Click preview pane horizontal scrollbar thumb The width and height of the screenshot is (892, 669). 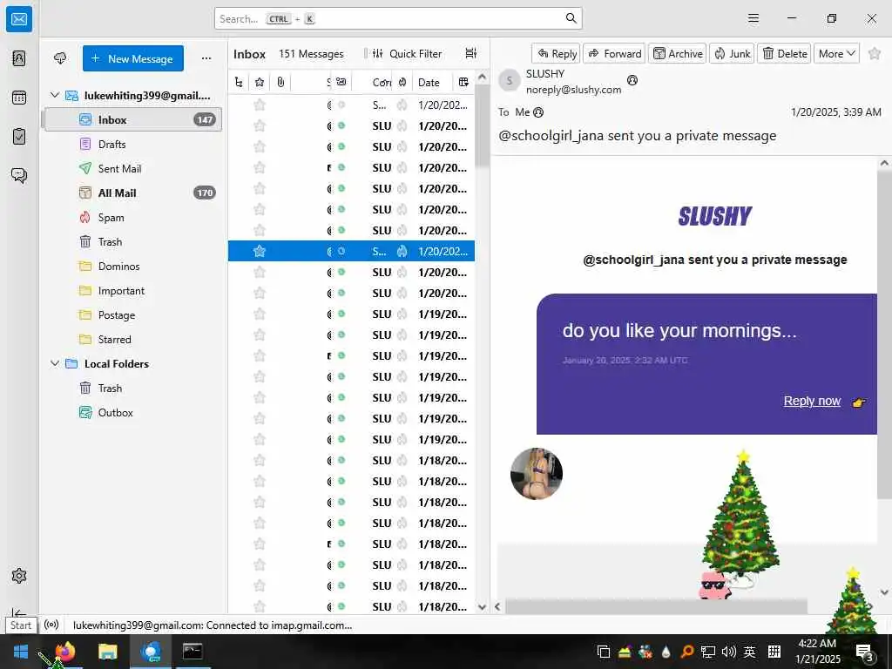(x=656, y=607)
